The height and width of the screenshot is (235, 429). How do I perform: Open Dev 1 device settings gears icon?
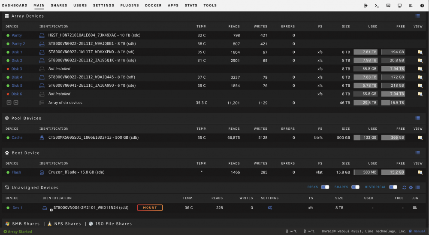[x=270, y=208]
